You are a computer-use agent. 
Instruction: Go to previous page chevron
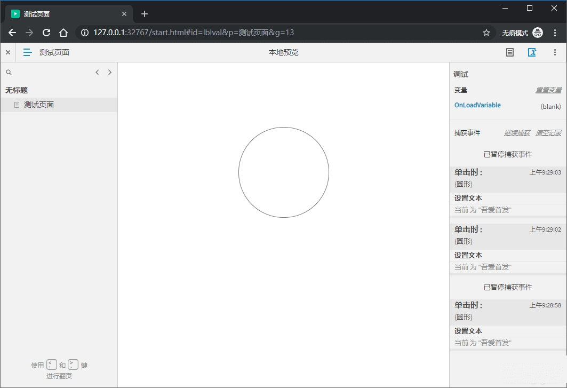click(97, 73)
